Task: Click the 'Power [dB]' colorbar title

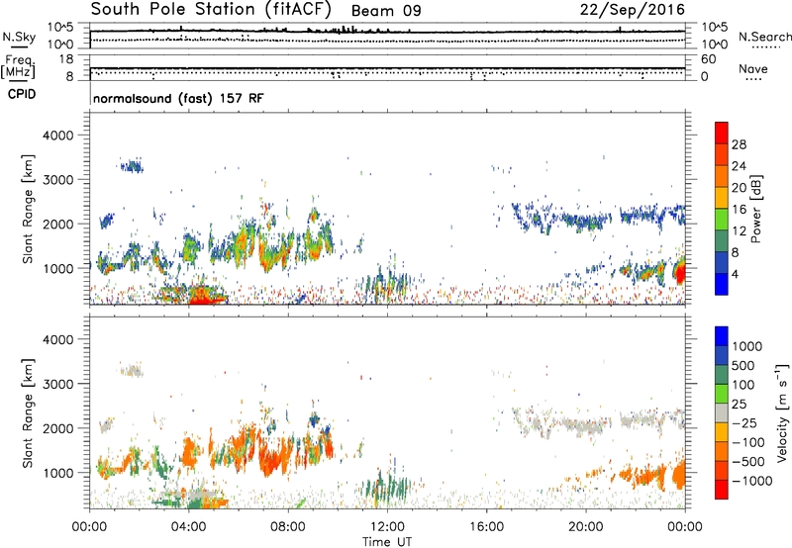Action: coord(755,209)
